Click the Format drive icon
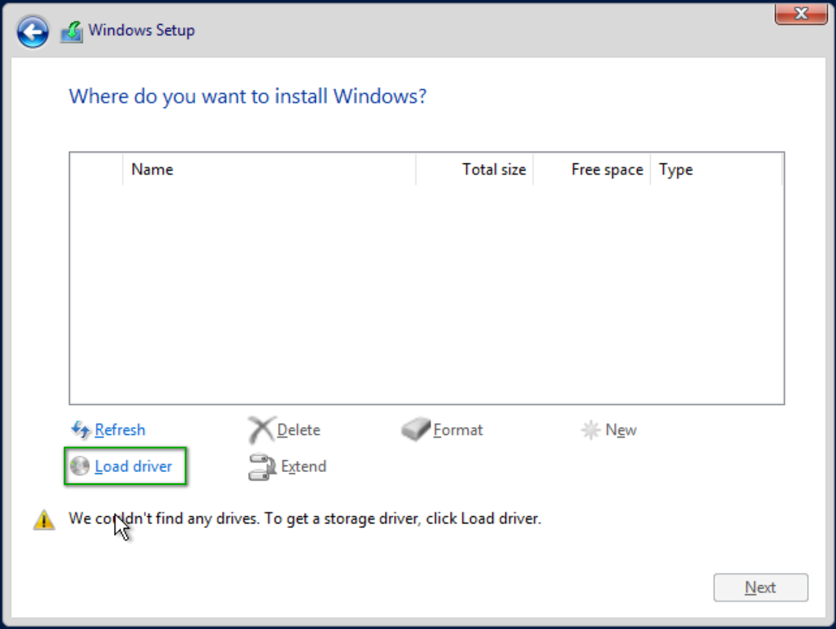Screen dimensions: 836x629 point(416,430)
